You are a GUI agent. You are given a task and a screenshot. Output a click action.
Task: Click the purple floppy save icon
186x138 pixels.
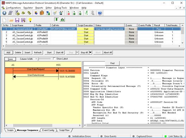17,20
